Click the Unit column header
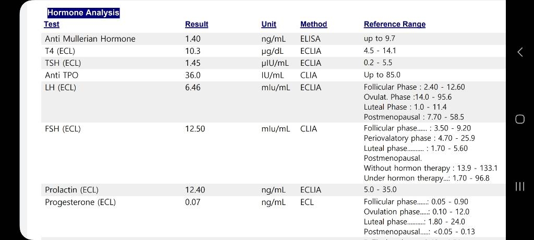 click(x=269, y=24)
